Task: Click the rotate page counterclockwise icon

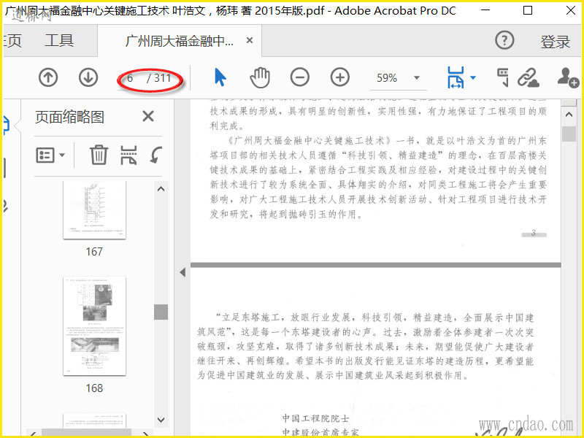Action: [156, 155]
